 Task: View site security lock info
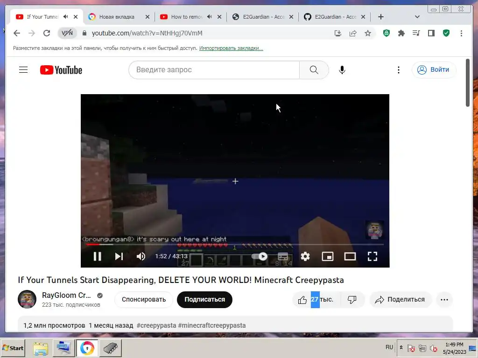click(84, 33)
